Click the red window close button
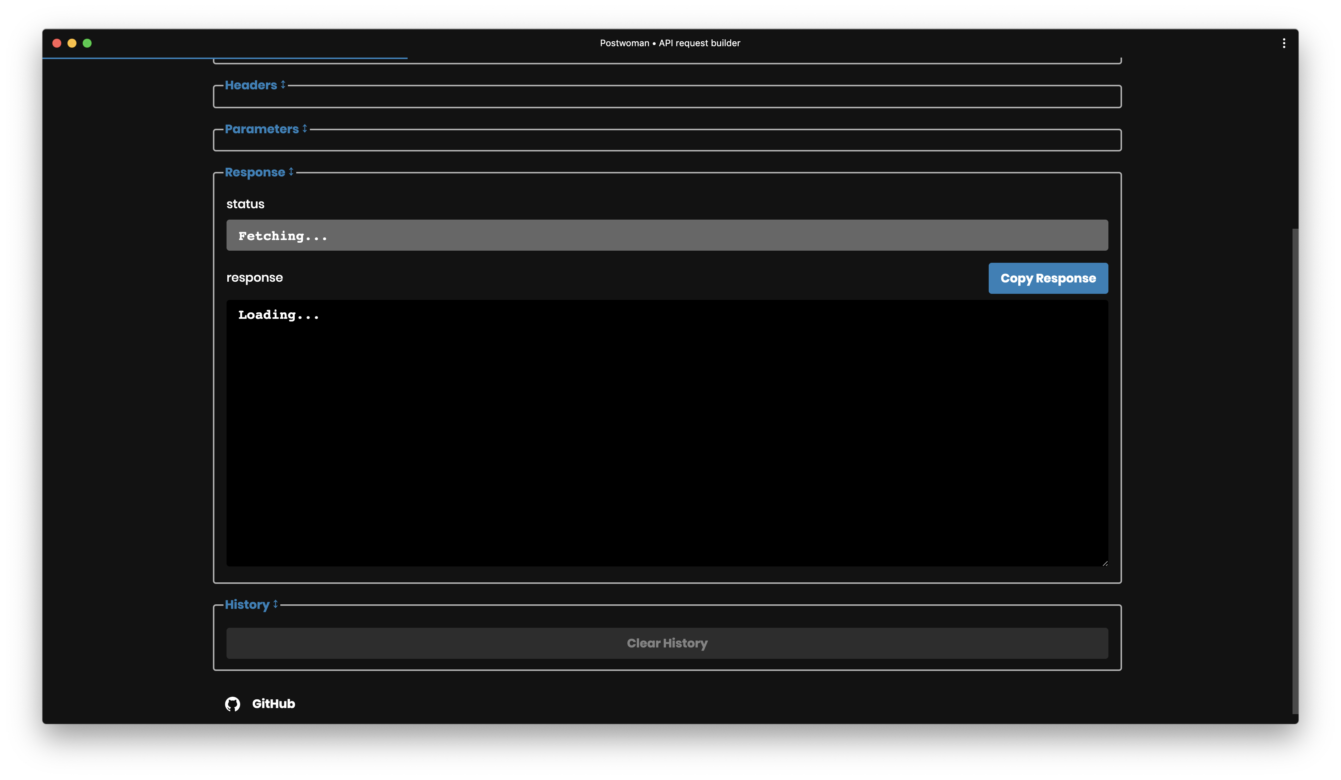The height and width of the screenshot is (780, 1341). click(x=57, y=43)
